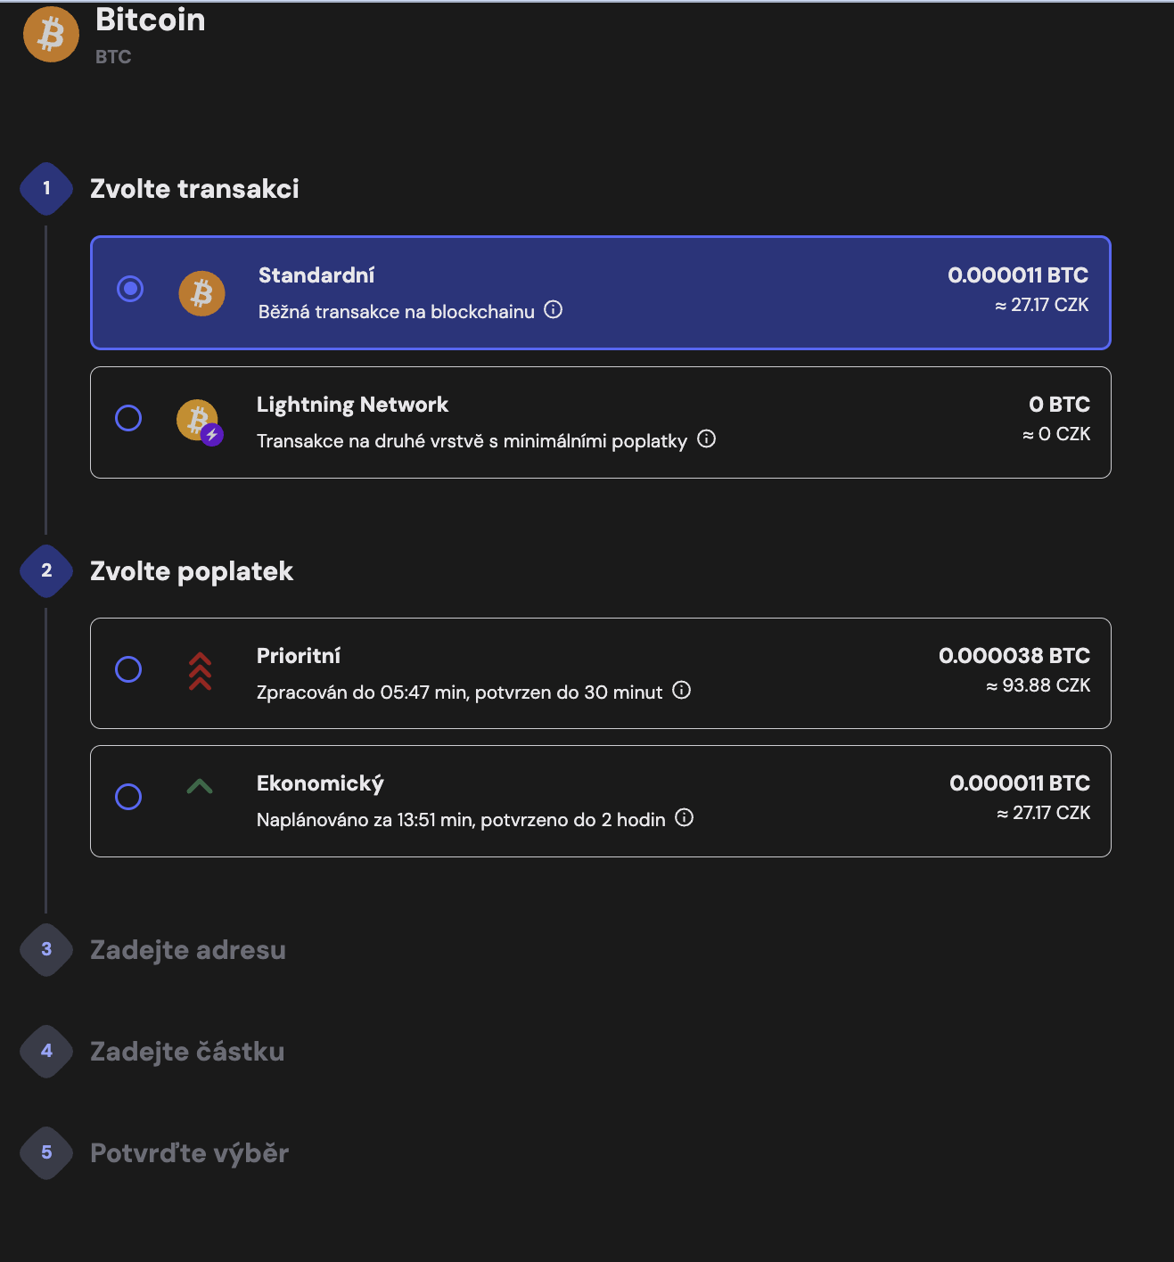Screen dimensions: 1174x1262
Task: Choose the Ekonomický fee radio button
Action: (128, 797)
